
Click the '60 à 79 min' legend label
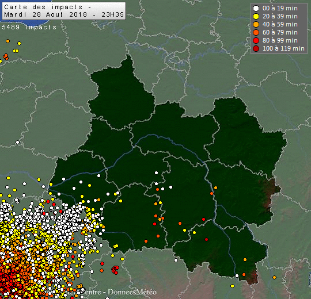(280, 32)
